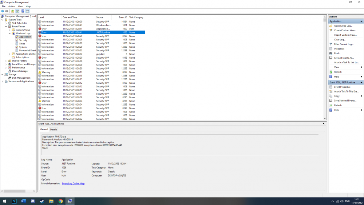Click Create Custom View action
The width and height of the screenshot is (364, 205).
pyautogui.click(x=345, y=31)
